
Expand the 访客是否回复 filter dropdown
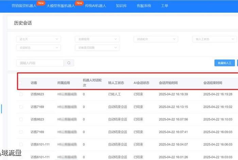click(97, 48)
